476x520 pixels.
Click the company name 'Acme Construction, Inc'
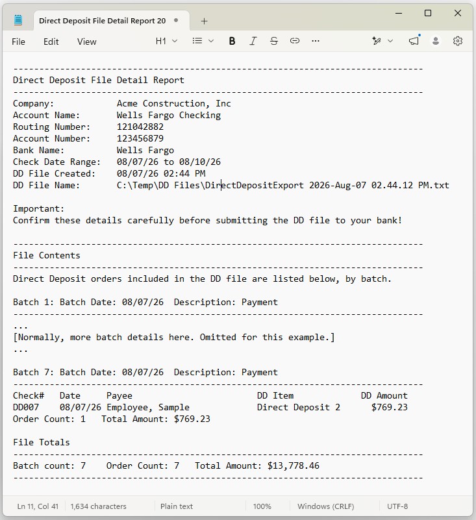pos(174,103)
